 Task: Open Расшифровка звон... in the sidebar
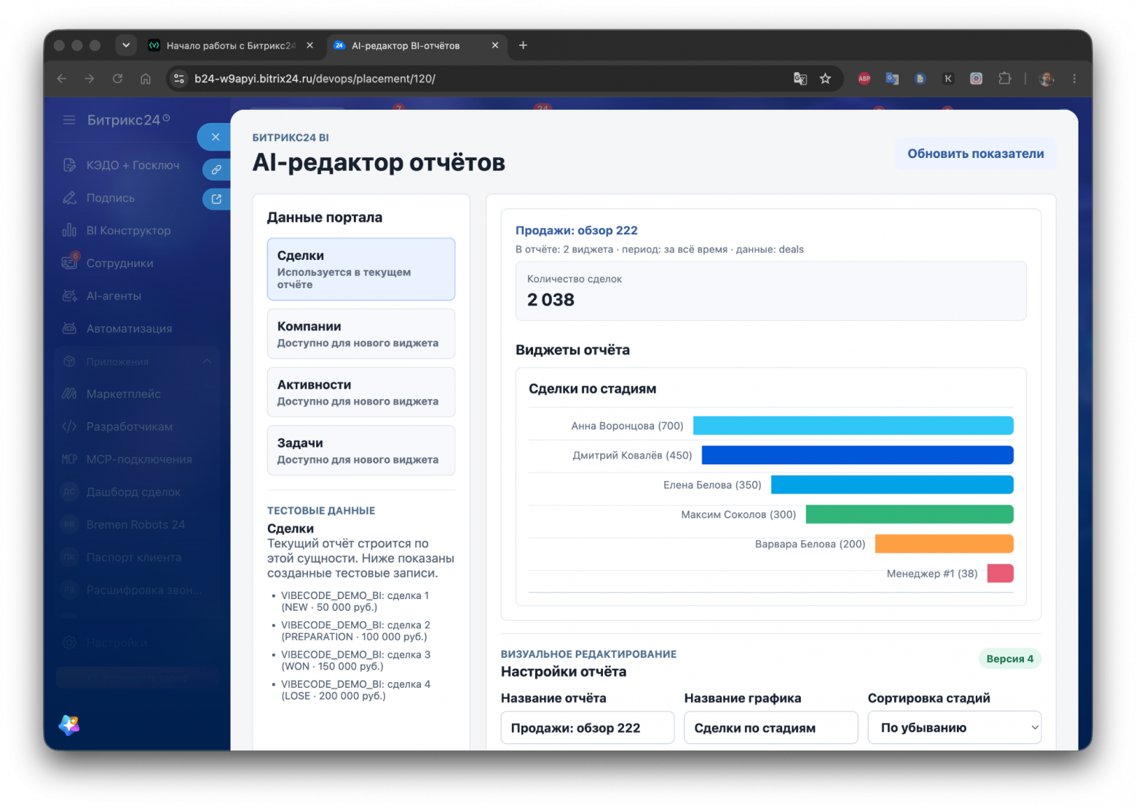143,590
